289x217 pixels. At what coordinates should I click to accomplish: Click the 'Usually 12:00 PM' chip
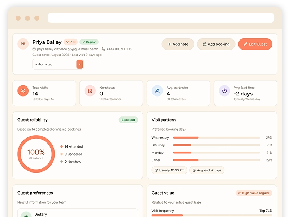click(x=169, y=170)
